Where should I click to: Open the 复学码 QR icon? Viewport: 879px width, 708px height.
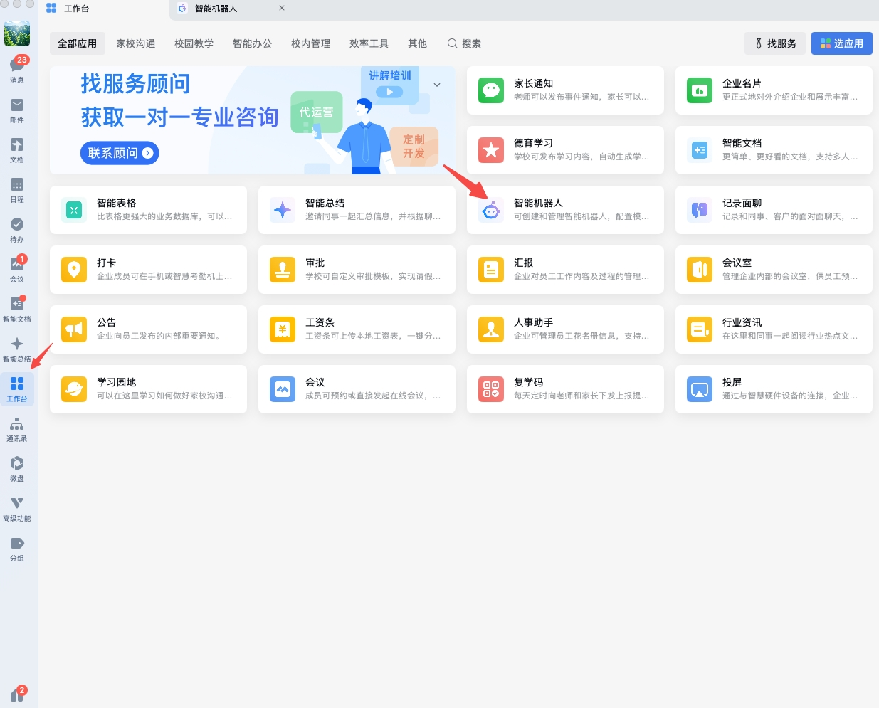coord(491,389)
